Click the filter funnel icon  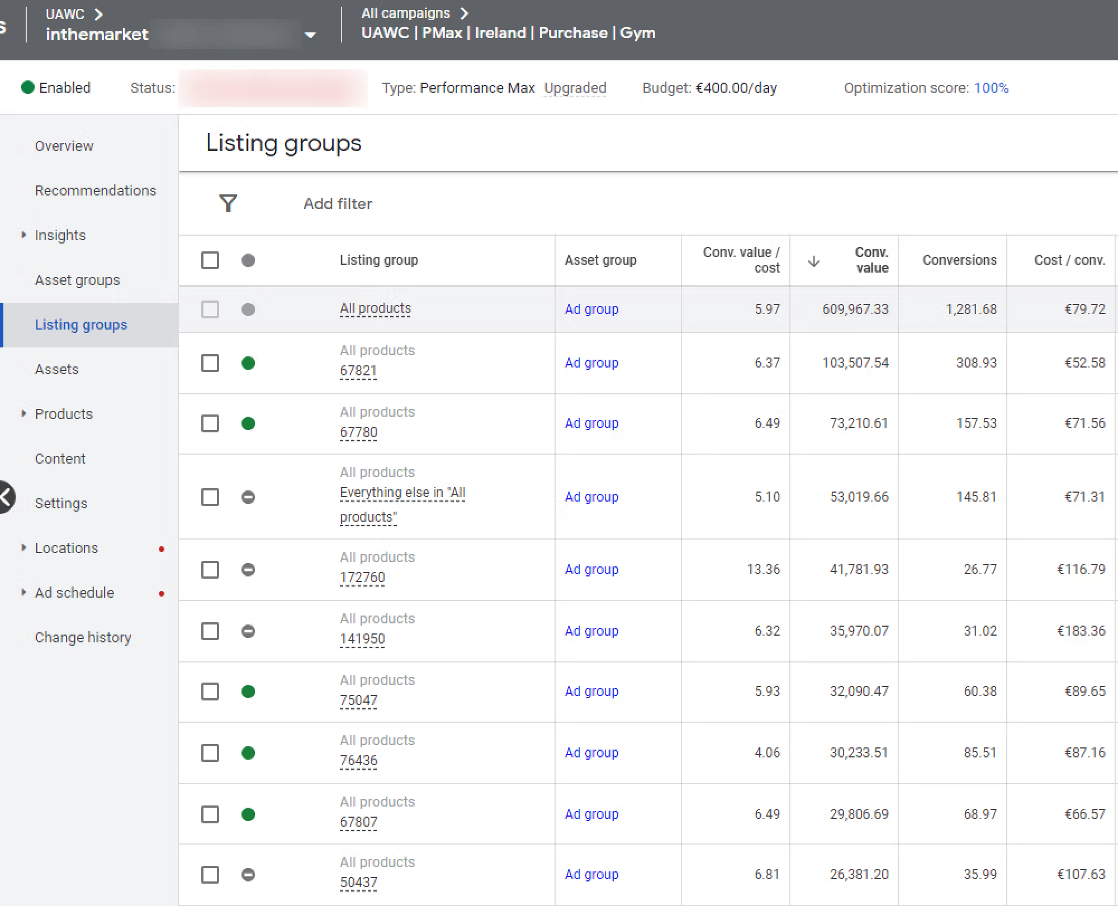[228, 203]
